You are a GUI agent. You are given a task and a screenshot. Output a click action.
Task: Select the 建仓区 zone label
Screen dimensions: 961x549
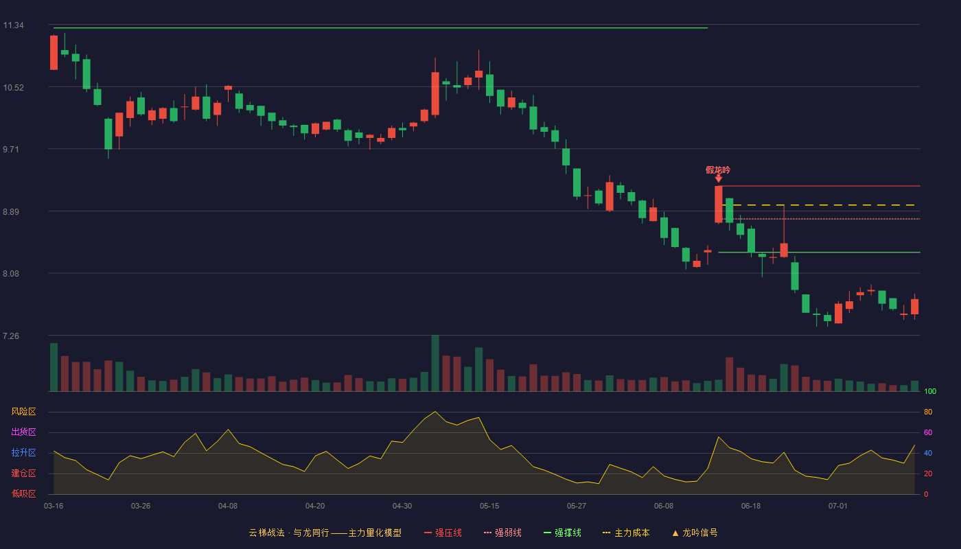click(23, 474)
